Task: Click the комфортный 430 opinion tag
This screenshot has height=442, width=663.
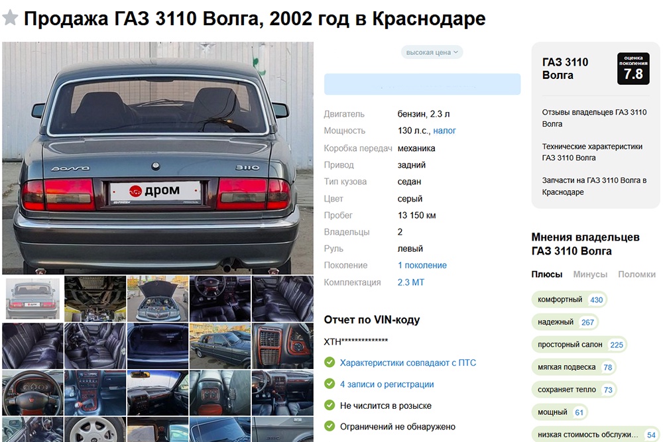Action: coord(570,300)
